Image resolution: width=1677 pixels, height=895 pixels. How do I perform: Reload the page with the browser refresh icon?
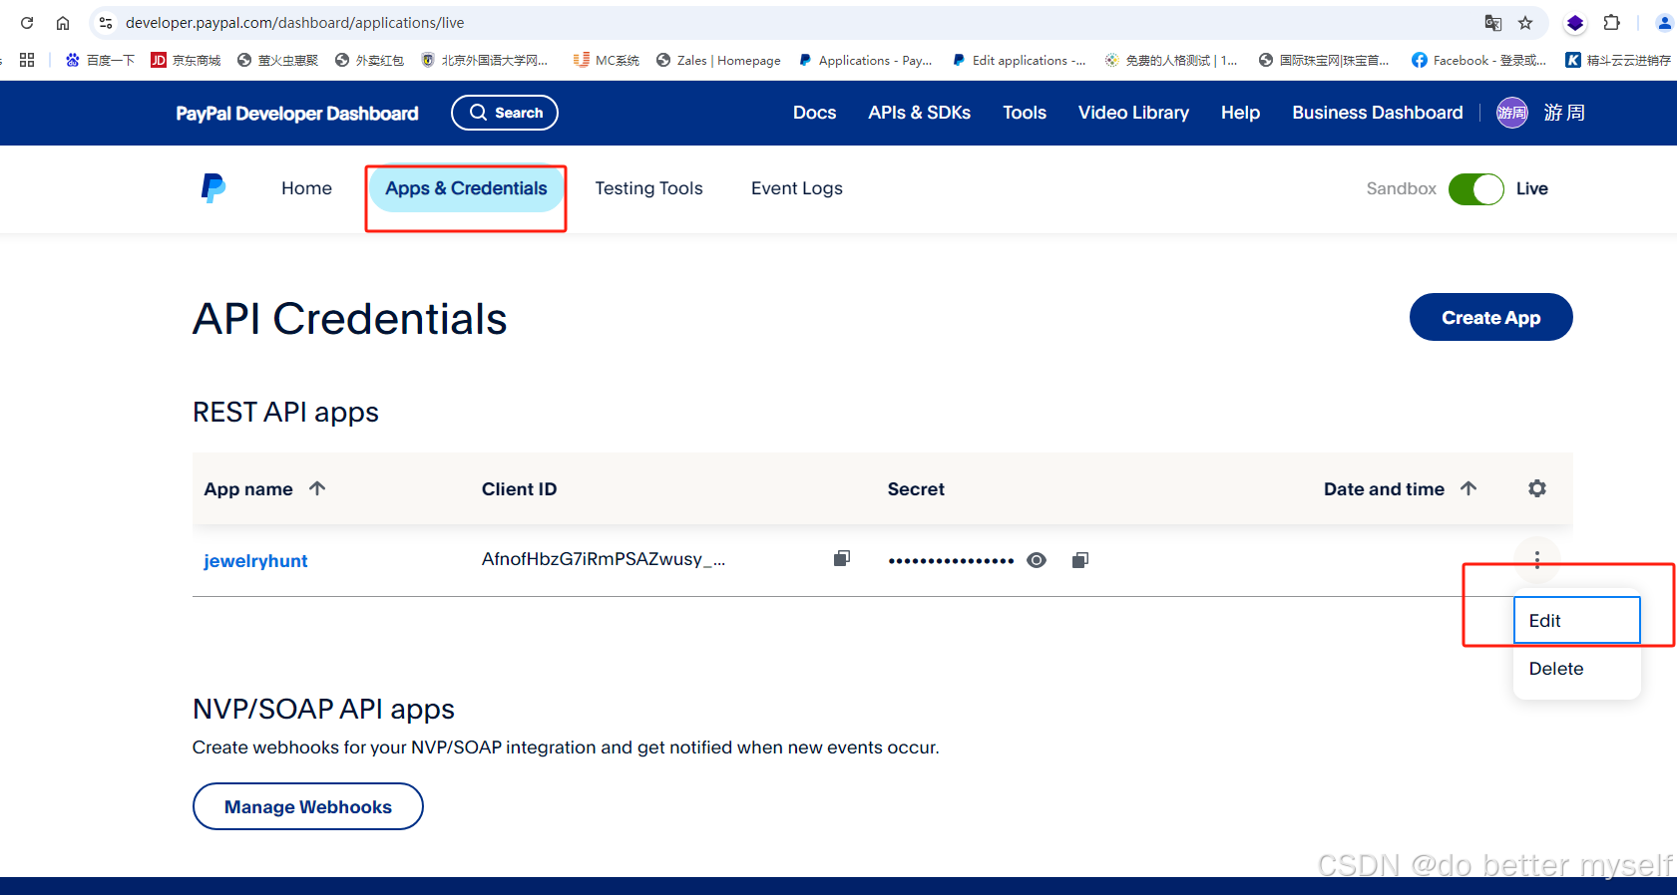[27, 23]
